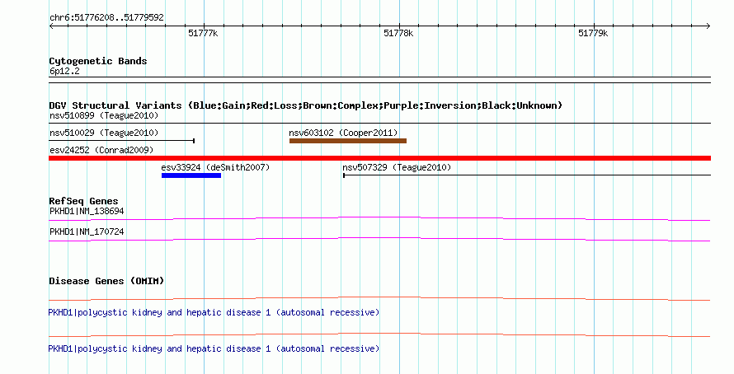
Task: Select the DGV Structural Variants track title
Action: click(306, 105)
